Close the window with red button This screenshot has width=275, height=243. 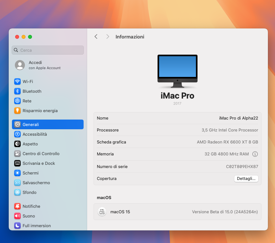pyautogui.click(x=17, y=37)
